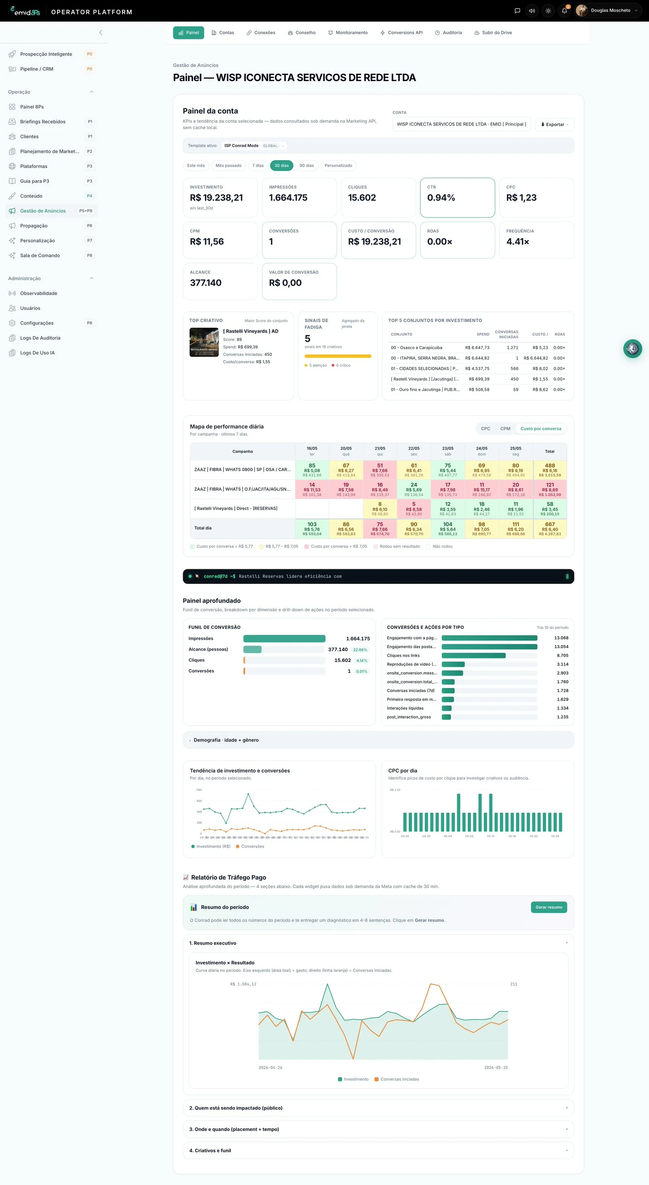Click the Prospecção Inteligente rocket icon
The width and height of the screenshot is (649, 1185).
[13, 54]
